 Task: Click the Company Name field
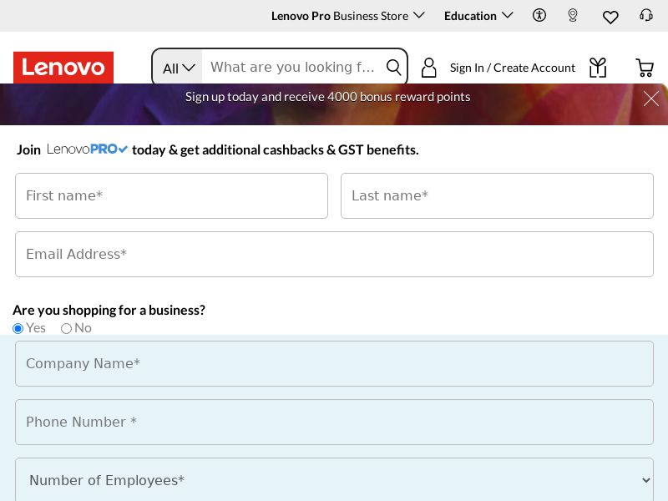(334, 363)
